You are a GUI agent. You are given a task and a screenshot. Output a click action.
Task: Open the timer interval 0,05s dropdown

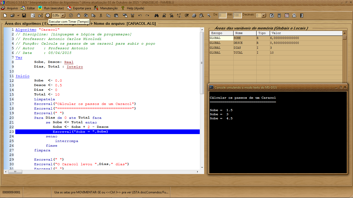[63, 15]
